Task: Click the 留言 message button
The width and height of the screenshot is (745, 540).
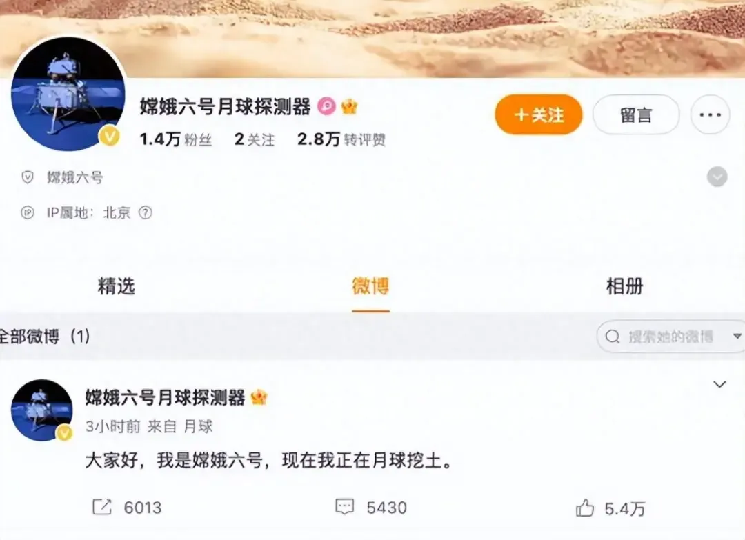Action: (x=636, y=114)
